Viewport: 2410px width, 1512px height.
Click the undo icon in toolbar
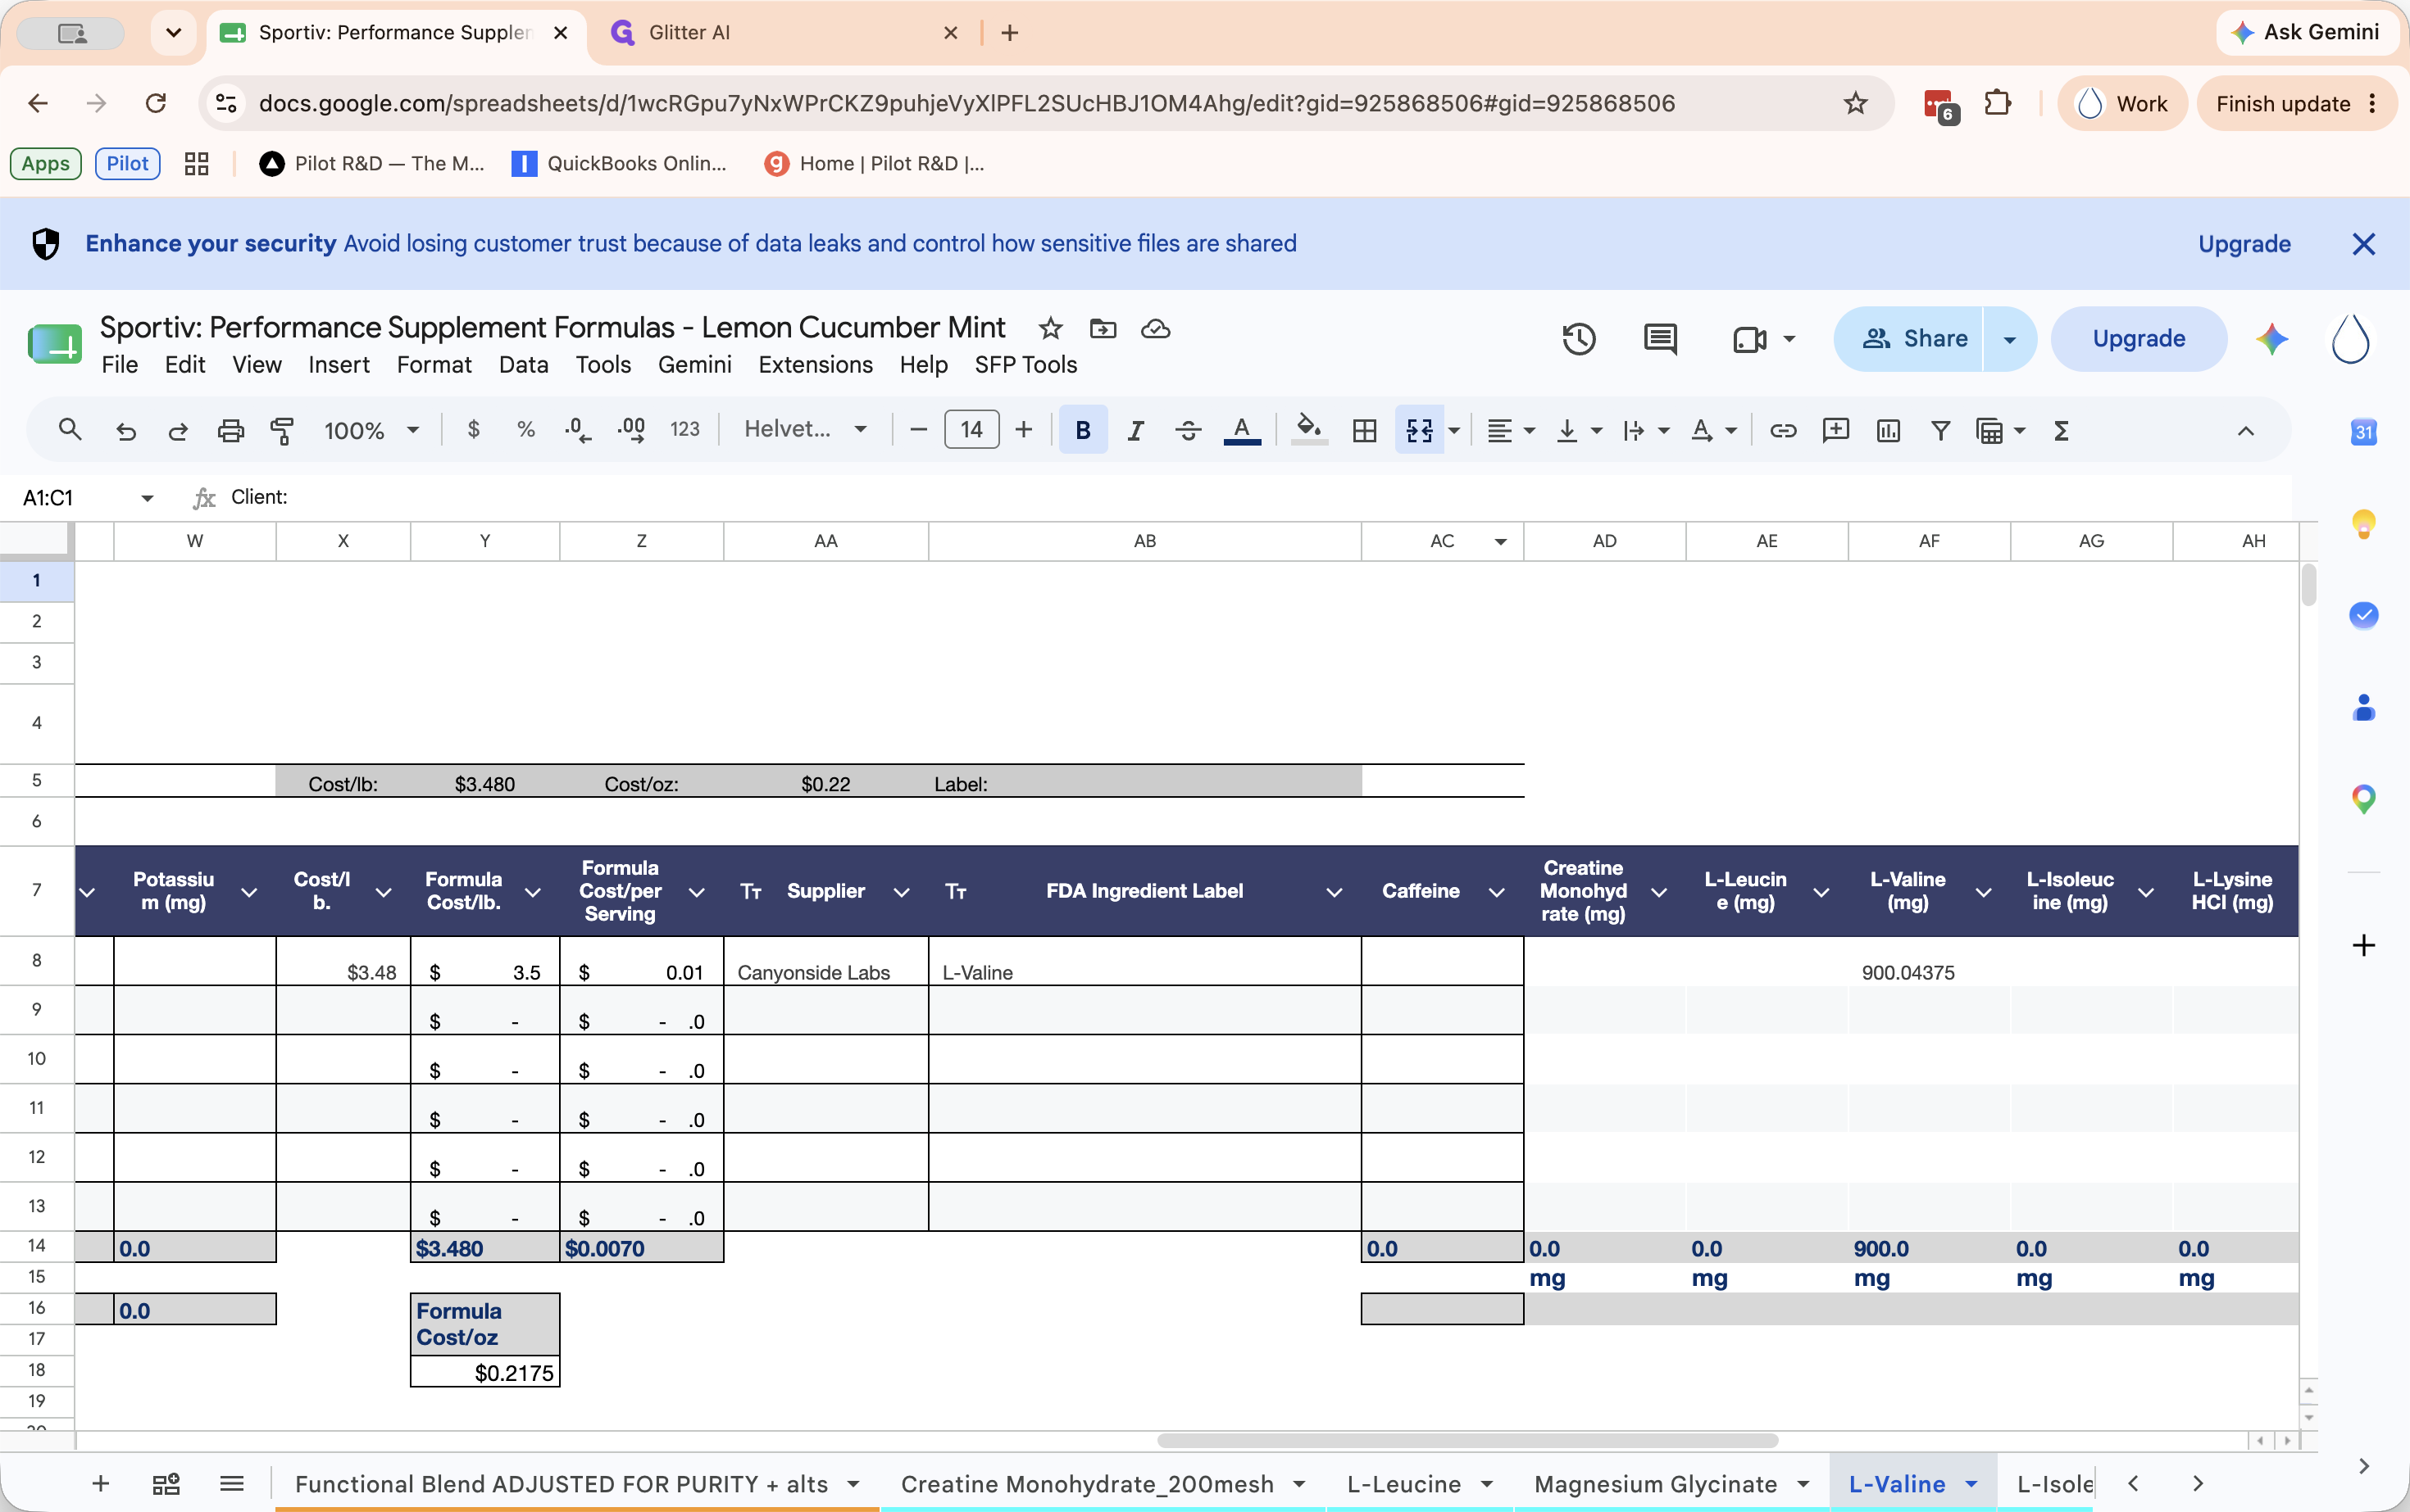coord(126,431)
